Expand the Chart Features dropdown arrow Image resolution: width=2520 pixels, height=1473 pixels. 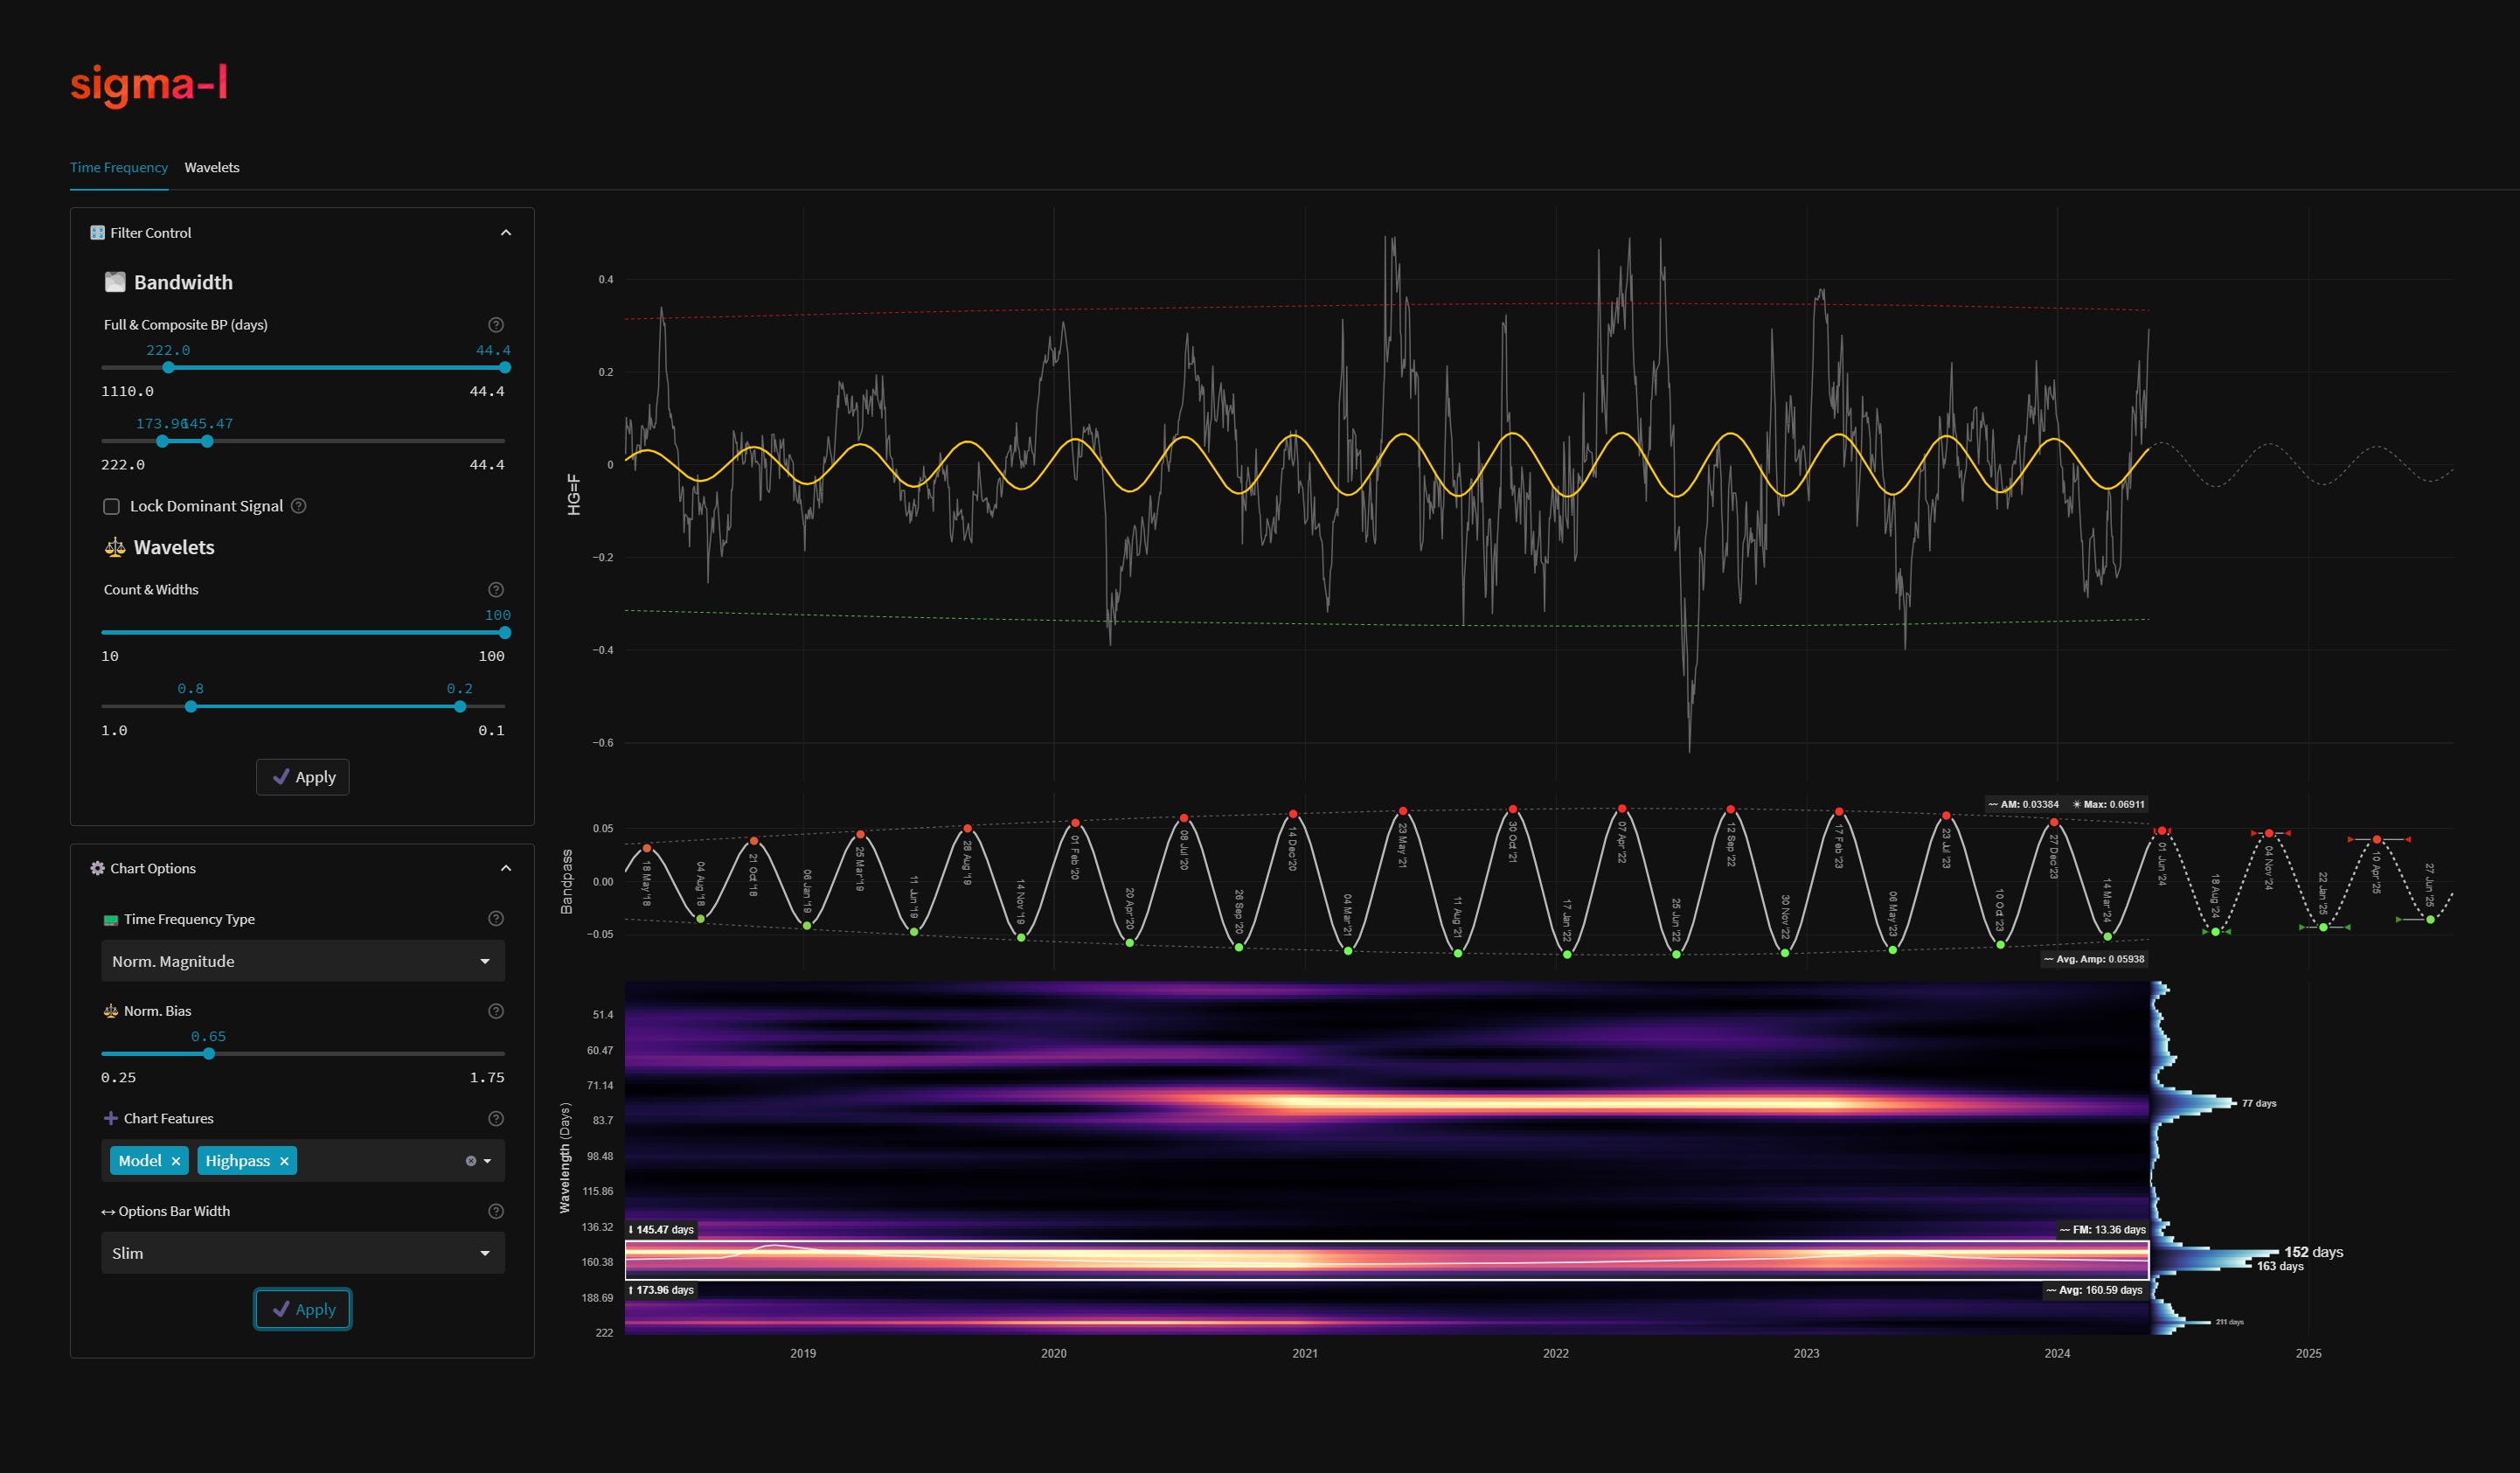point(487,1161)
